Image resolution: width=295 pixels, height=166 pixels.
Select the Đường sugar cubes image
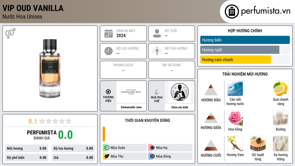[281, 118]
